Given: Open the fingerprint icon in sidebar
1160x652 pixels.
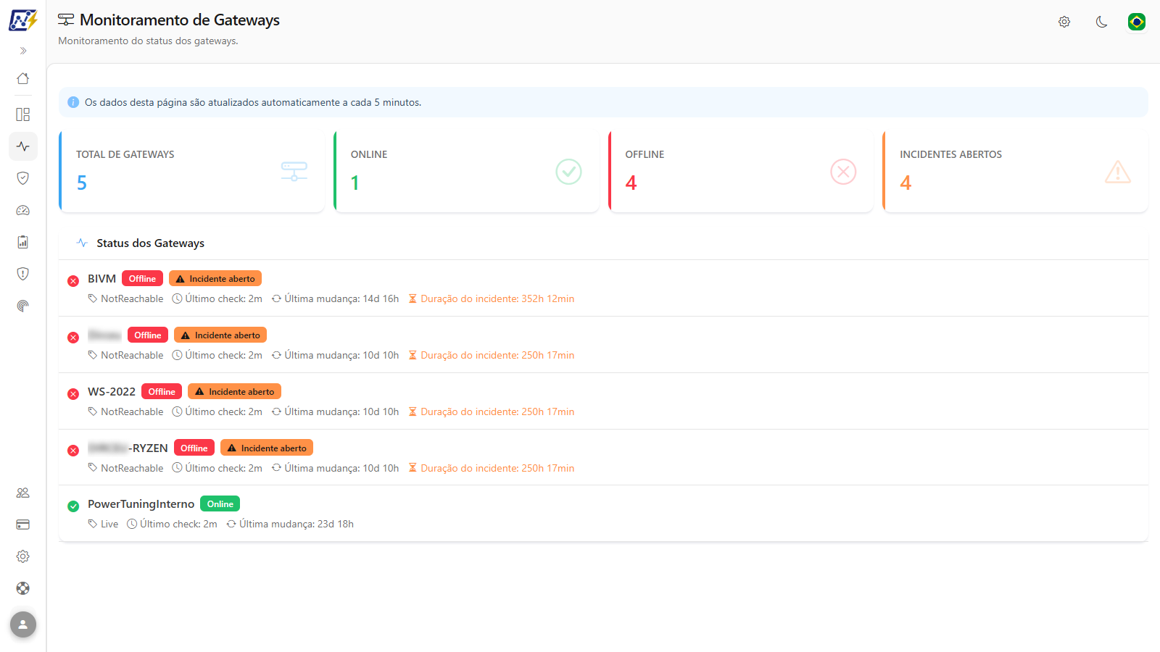Looking at the screenshot, I should pyautogui.click(x=23, y=306).
